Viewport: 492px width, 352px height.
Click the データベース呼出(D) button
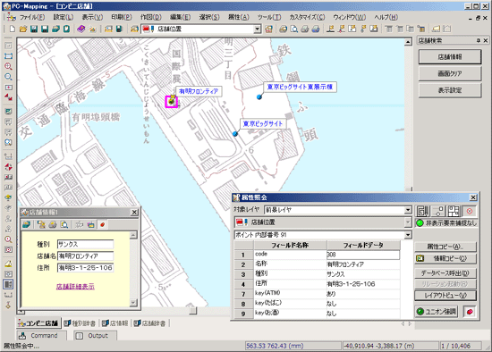pos(445,273)
